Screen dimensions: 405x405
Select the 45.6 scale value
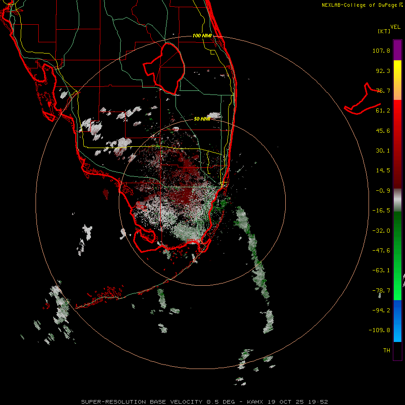tap(383, 130)
